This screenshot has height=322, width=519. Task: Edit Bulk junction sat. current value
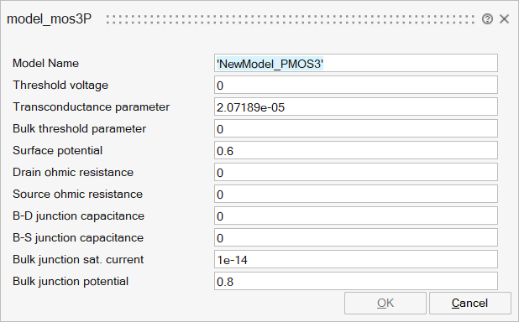pyautogui.click(x=356, y=259)
